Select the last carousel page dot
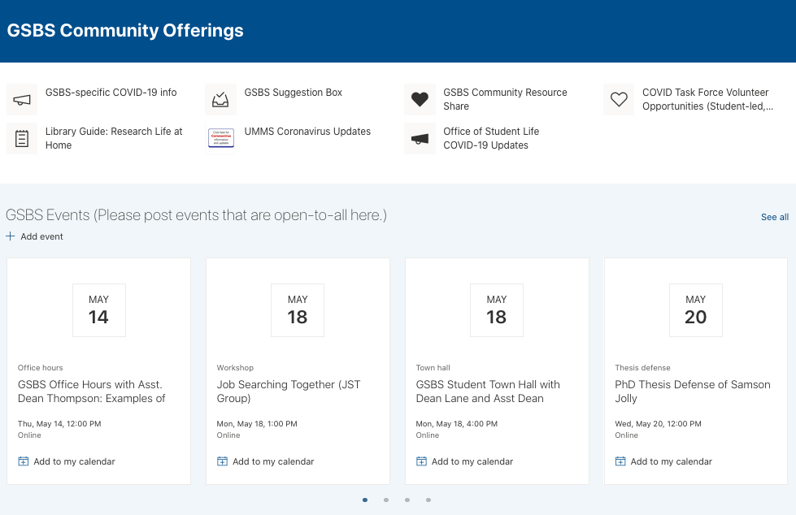The image size is (796, 515). [x=428, y=500]
